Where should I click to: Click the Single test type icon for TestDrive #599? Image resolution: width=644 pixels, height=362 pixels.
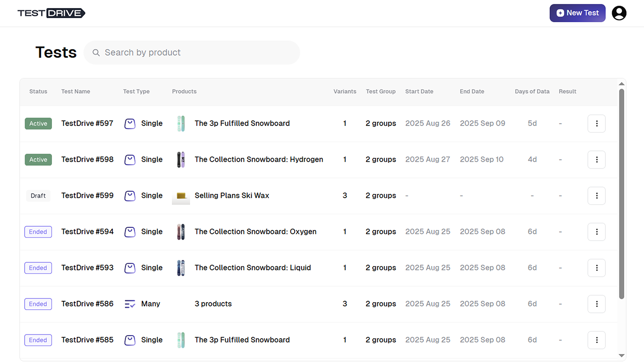(130, 195)
